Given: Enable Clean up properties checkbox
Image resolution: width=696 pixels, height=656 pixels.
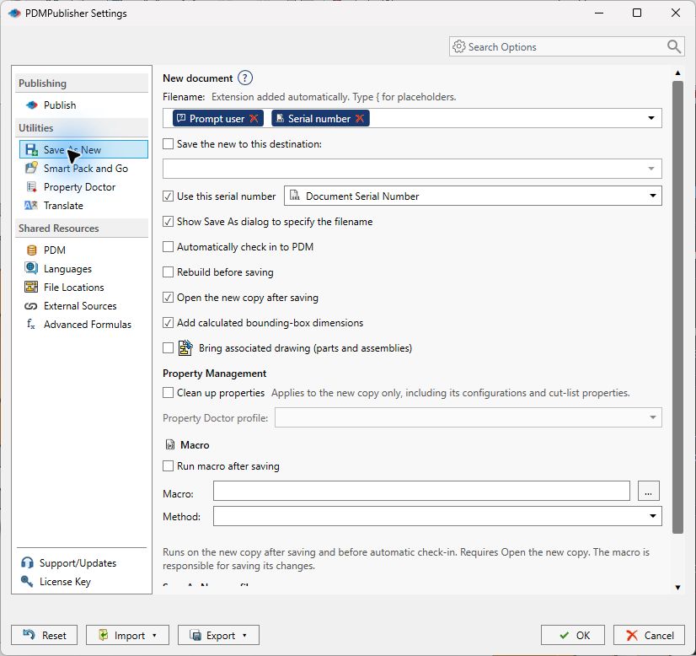Looking at the screenshot, I should click(x=168, y=393).
